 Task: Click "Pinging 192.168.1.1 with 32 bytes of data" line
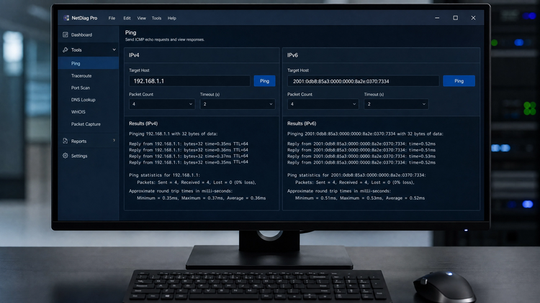coord(174,134)
